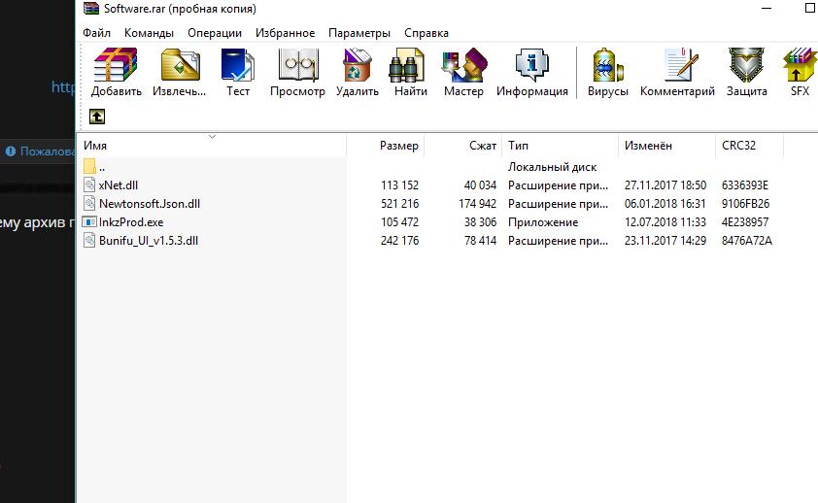
Task: Select the Newtonsoft.Json.dll file
Action: click(x=149, y=204)
